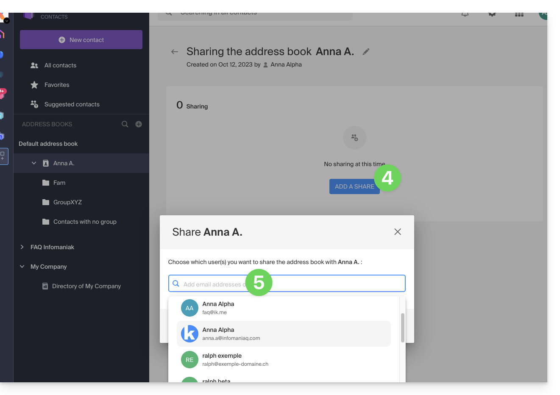Close the Share Anna A. dialog

pyautogui.click(x=397, y=232)
